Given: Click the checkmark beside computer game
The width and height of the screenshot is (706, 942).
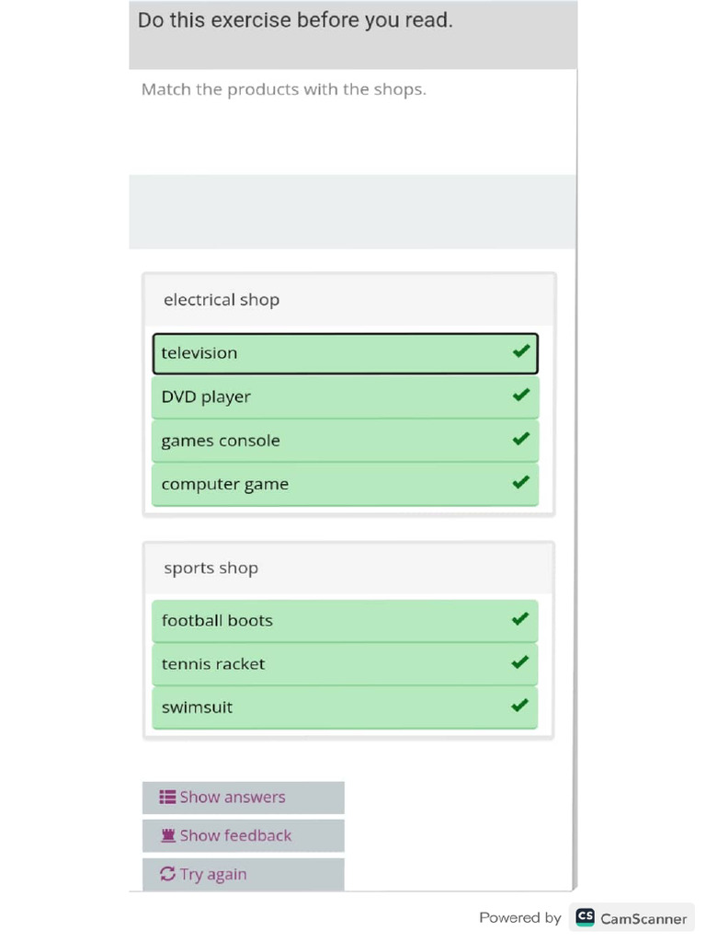Looking at the screenshot, I should (521, 482).
